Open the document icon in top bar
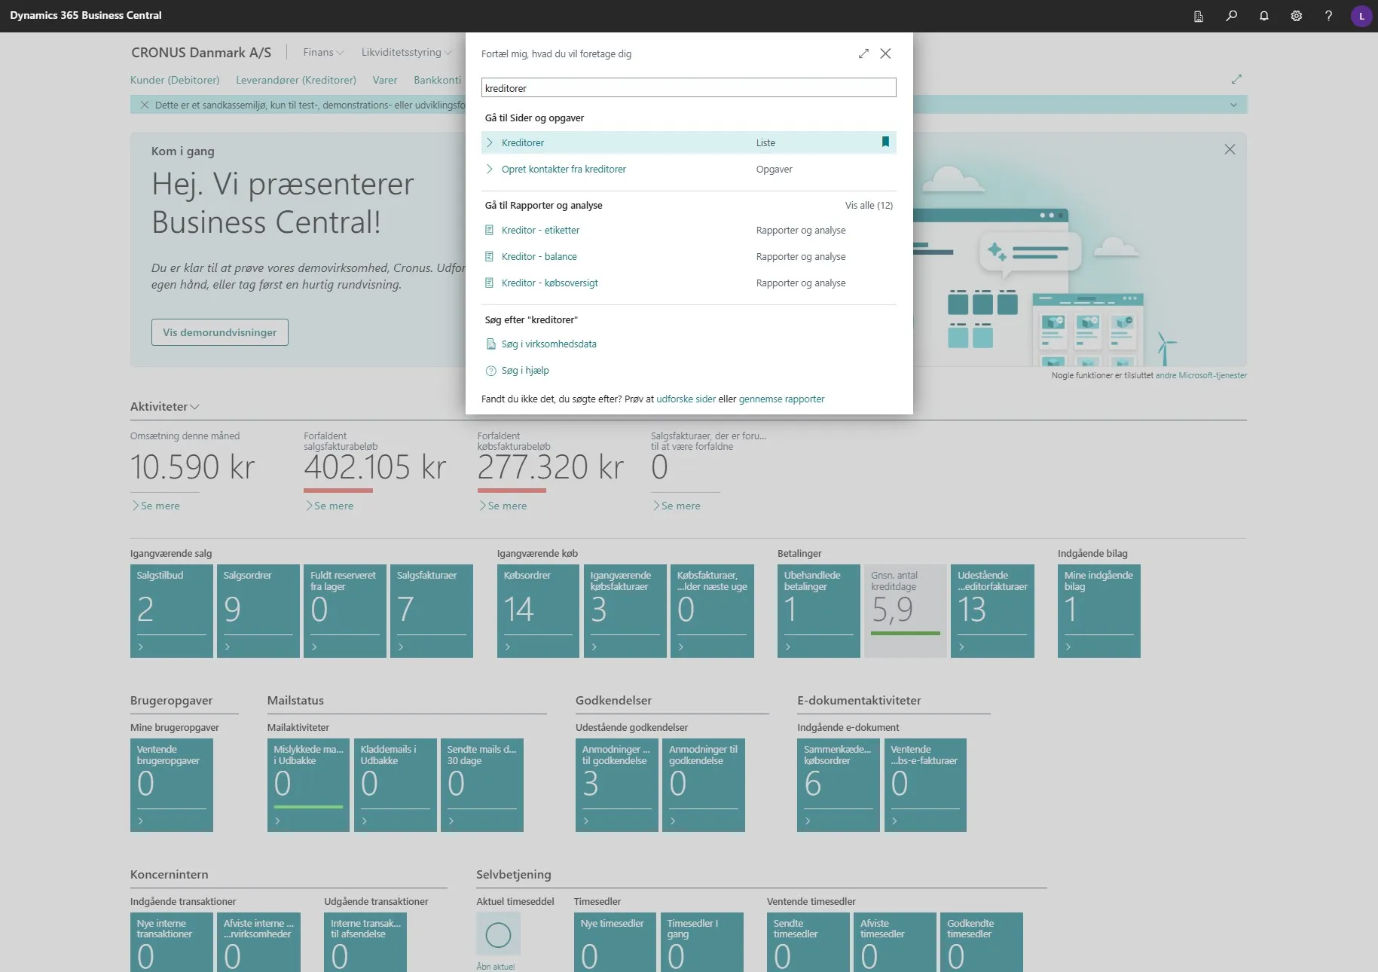 coord(1199,16)
